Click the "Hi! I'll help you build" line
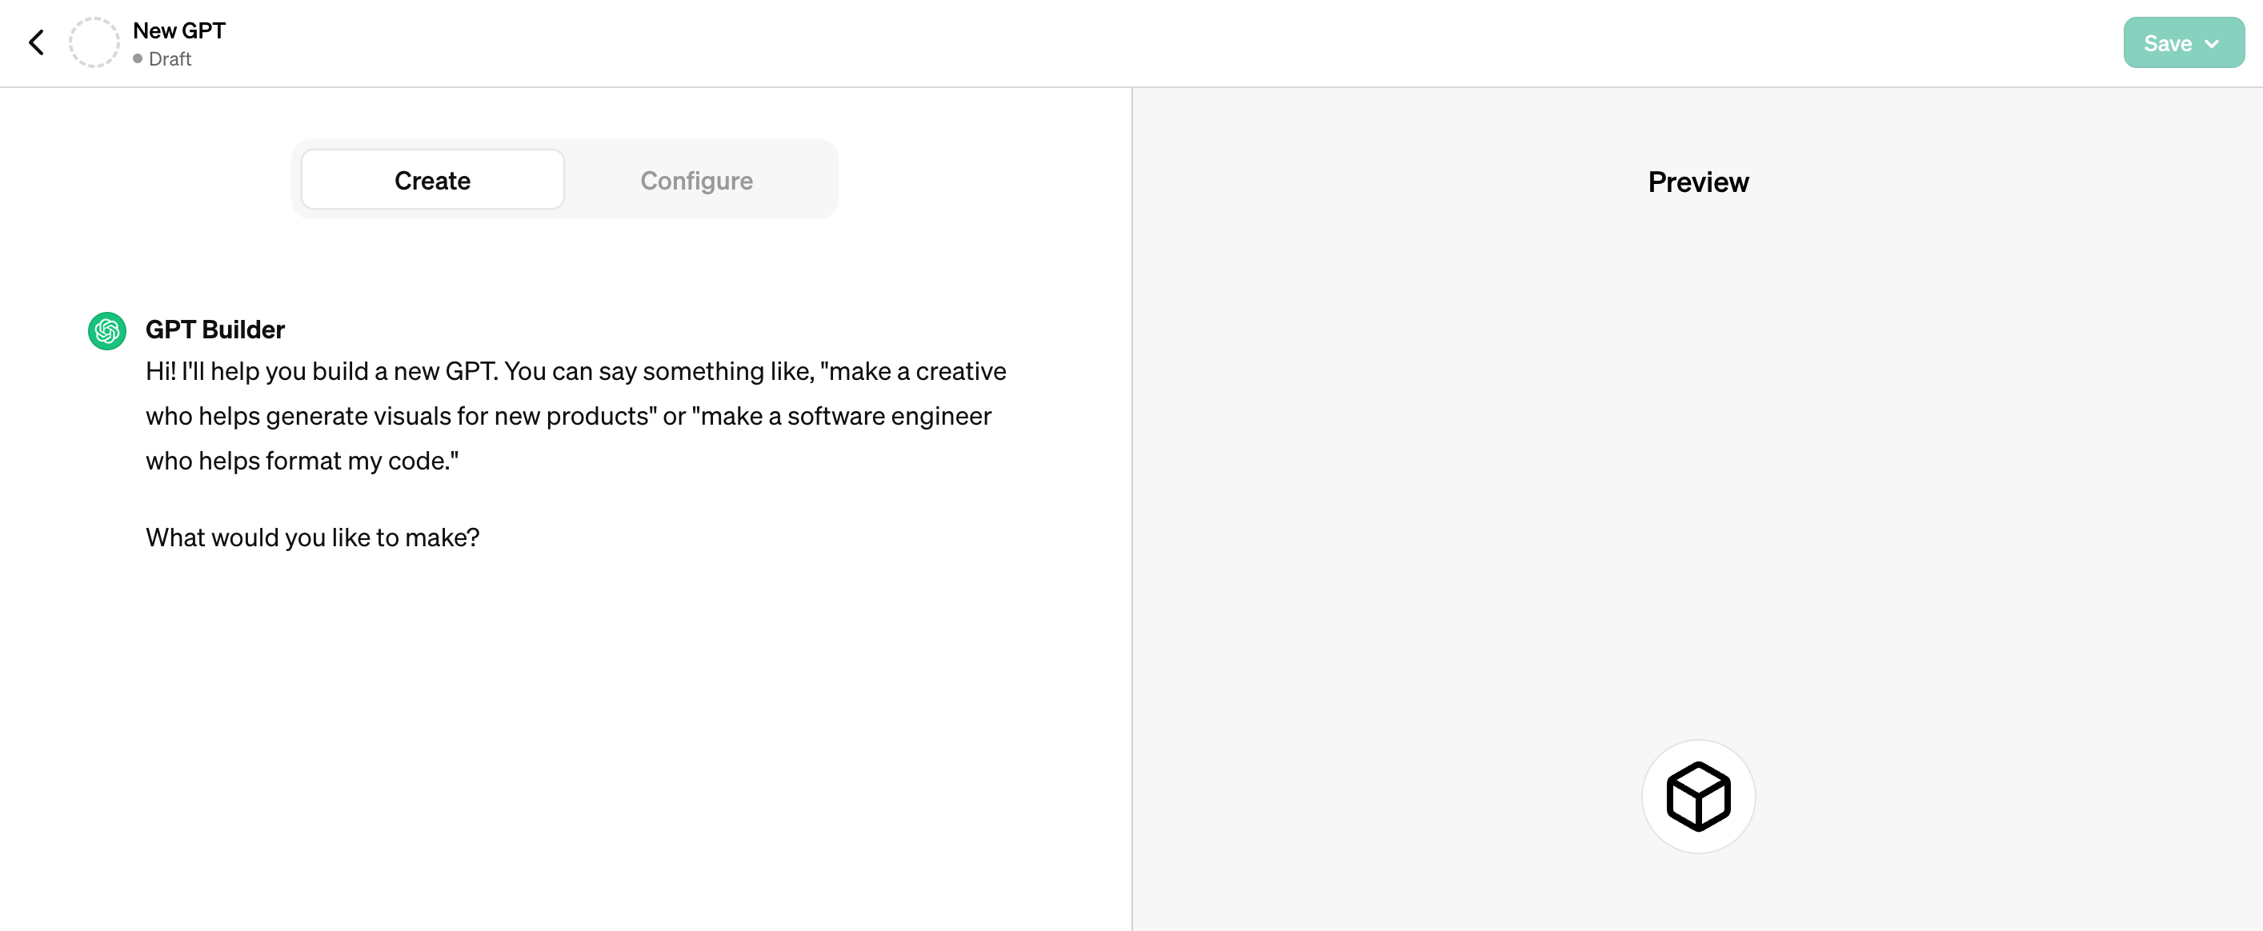Viewport: 2263px width, 931px height. 575,372
